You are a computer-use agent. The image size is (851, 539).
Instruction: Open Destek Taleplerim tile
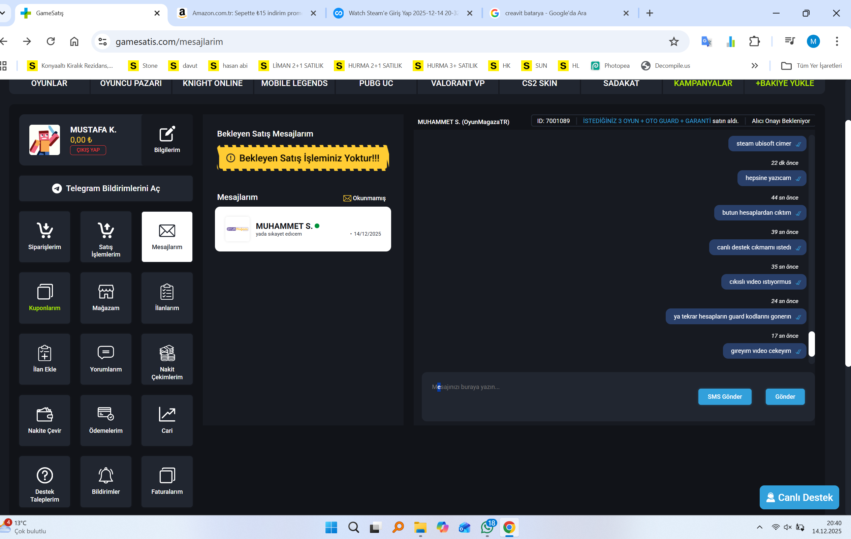pyautogui.click(x=44, y=481)
